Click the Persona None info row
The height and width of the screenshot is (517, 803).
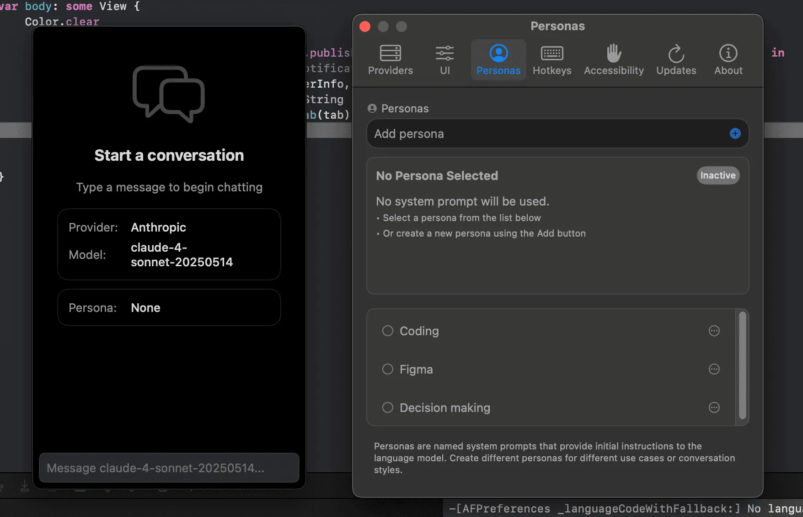click(169, 307)
